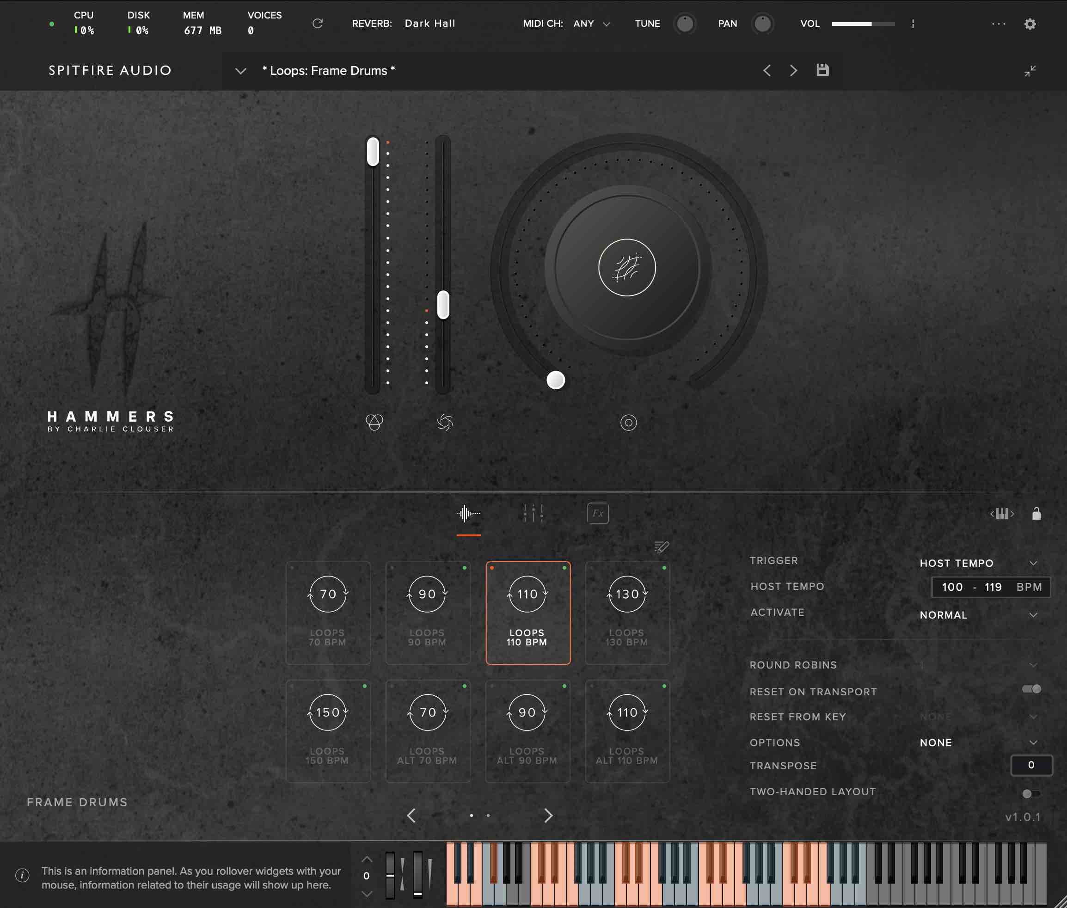Open the preset browser dropdown chevron
Image resolution: width=1067 pixels, height=908 pixels.
pyautogui.click(x=240, y=71)
